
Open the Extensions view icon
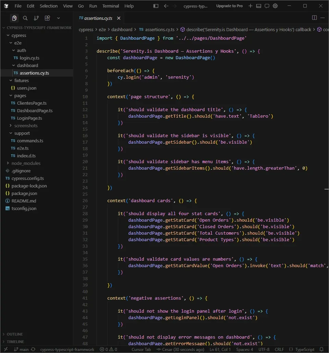pyautogui.click(x=47, y=18)
